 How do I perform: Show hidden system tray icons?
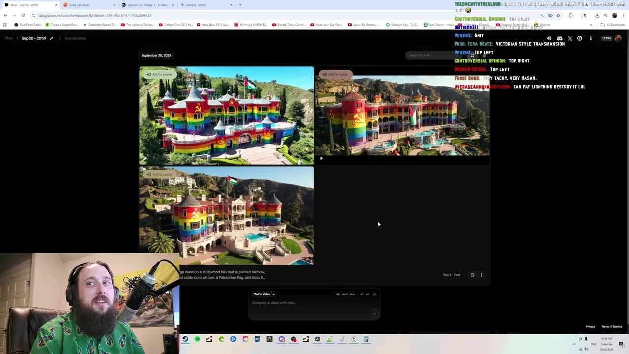[574, 344]
